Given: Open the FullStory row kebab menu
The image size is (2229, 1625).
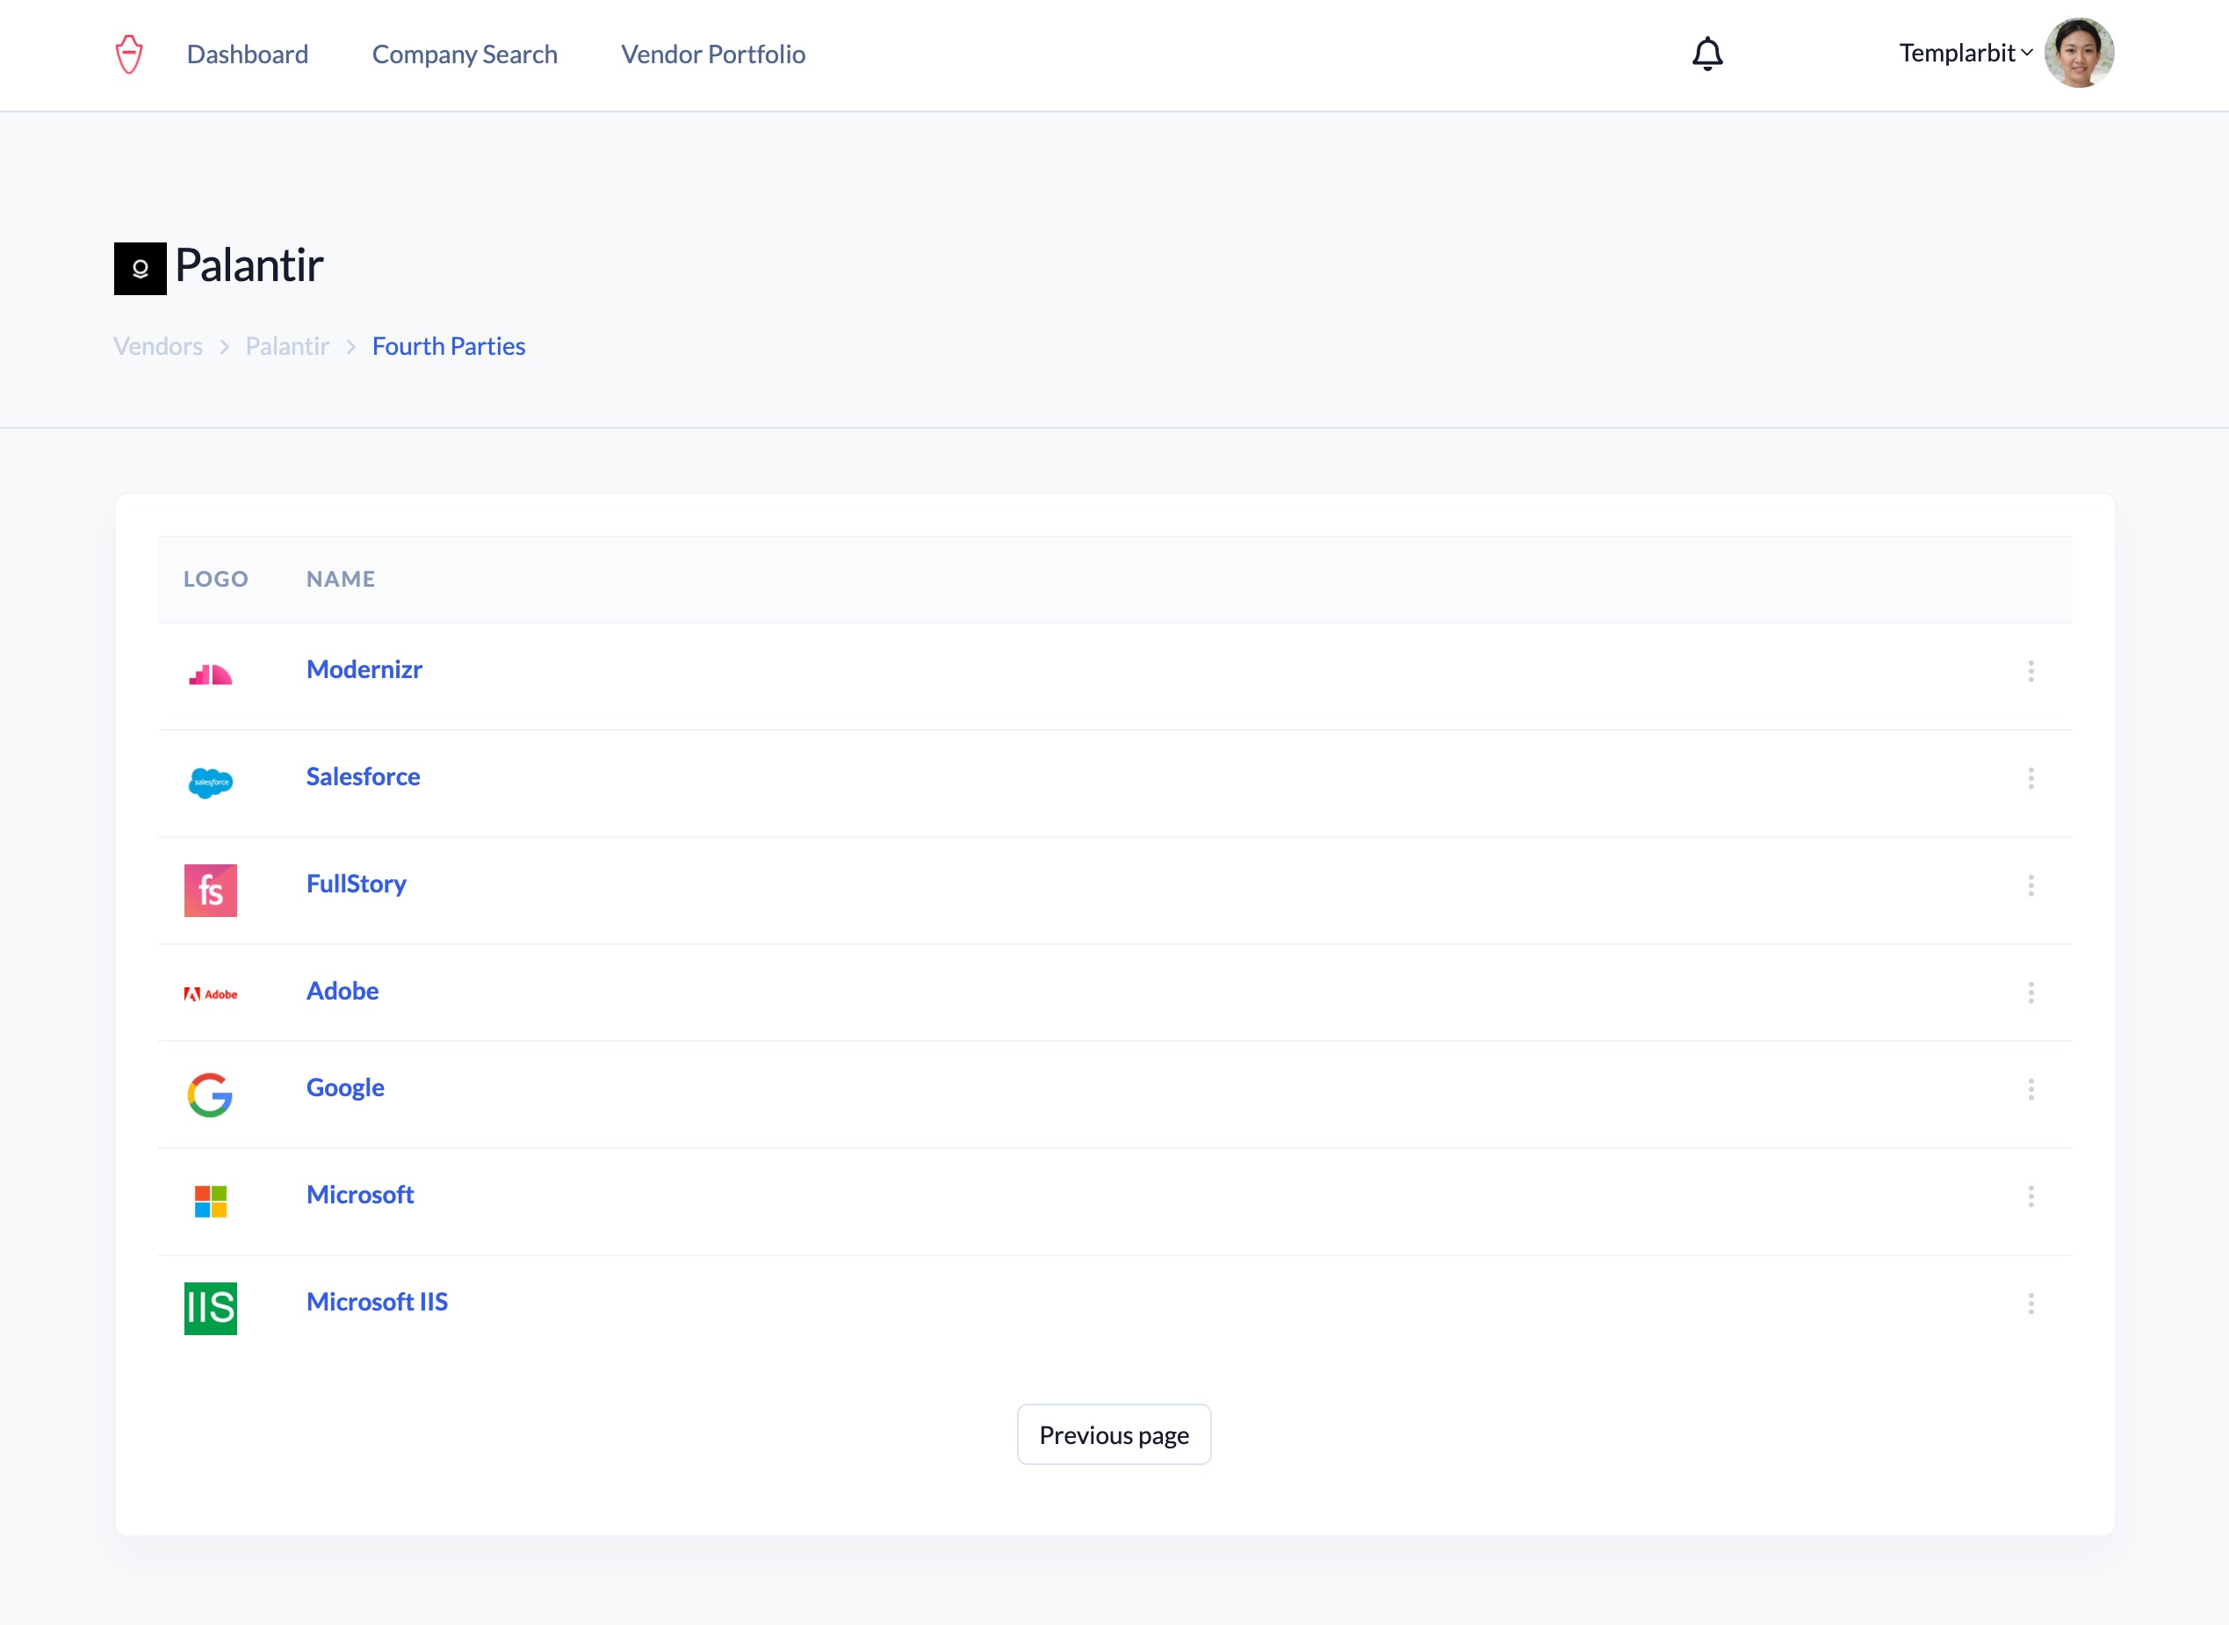Looking at the screenshot, I should (x=2031, y=885).
